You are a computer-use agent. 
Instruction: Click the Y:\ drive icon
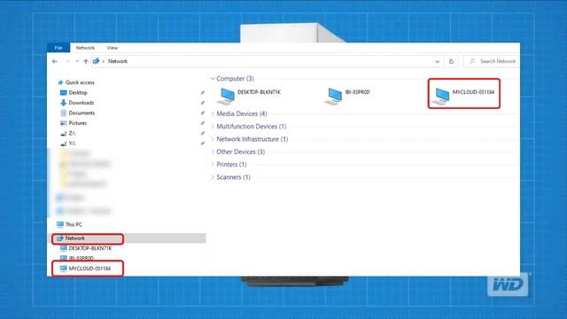click(x=63, y=144)
